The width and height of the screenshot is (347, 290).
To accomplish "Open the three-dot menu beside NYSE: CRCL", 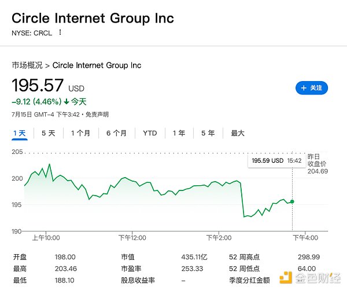I will point(60,32).
